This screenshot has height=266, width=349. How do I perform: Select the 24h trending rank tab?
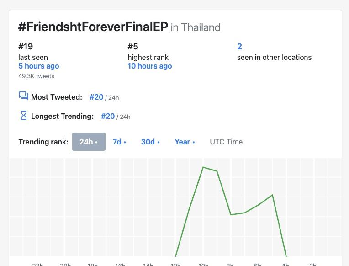[x=89, y=142]
